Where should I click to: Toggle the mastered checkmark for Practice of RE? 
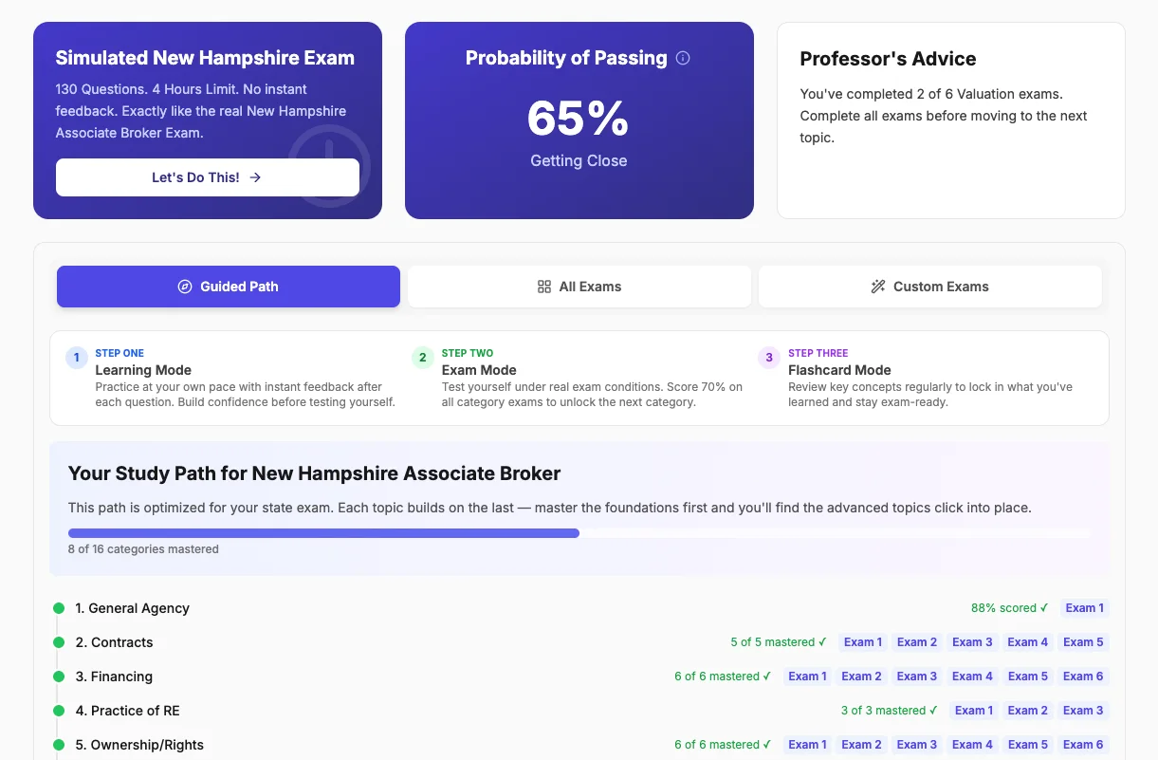933,710
